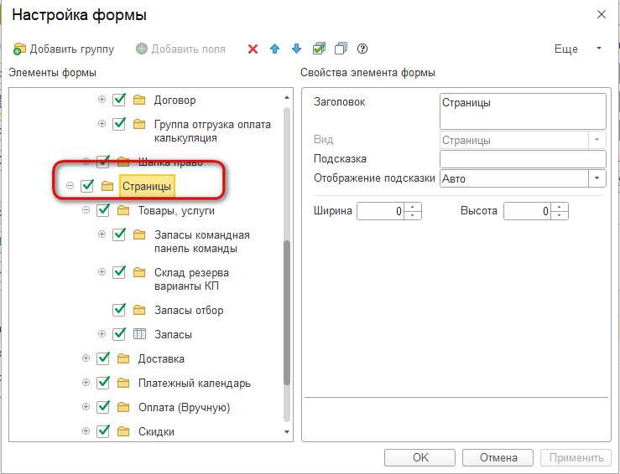Screen dimensions: 620x474
Task: Expand Запасы командная панель команды node
Action: (x=102, y=234)
